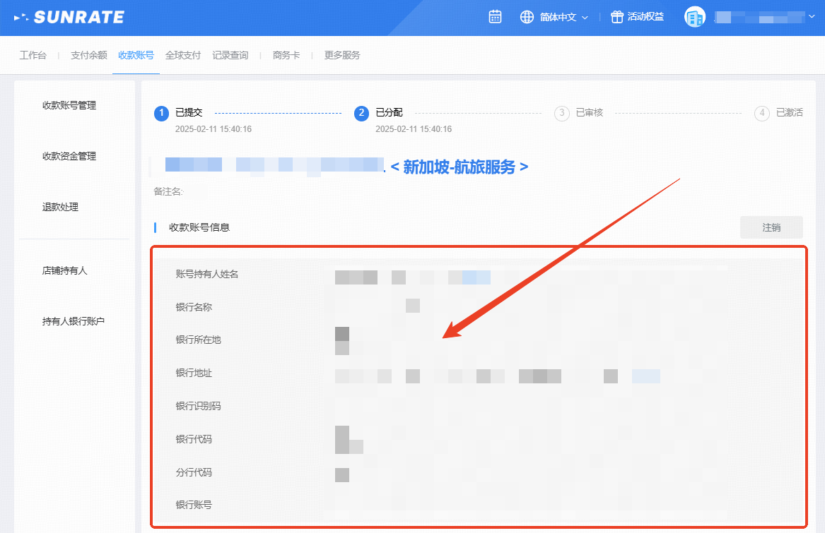Open the 更多服务 menu

[x=342, y=55]
